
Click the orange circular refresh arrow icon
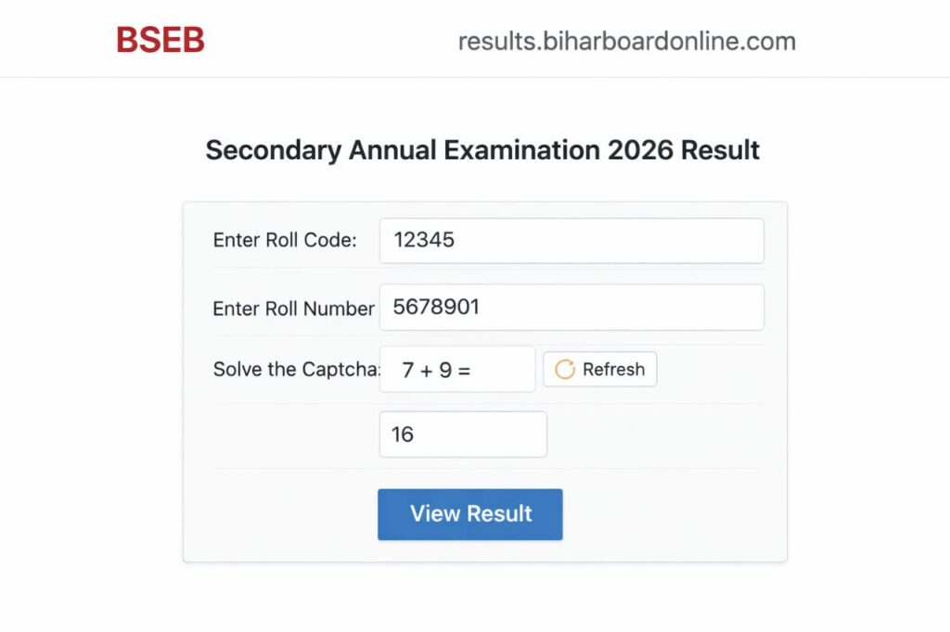[565, 369]
